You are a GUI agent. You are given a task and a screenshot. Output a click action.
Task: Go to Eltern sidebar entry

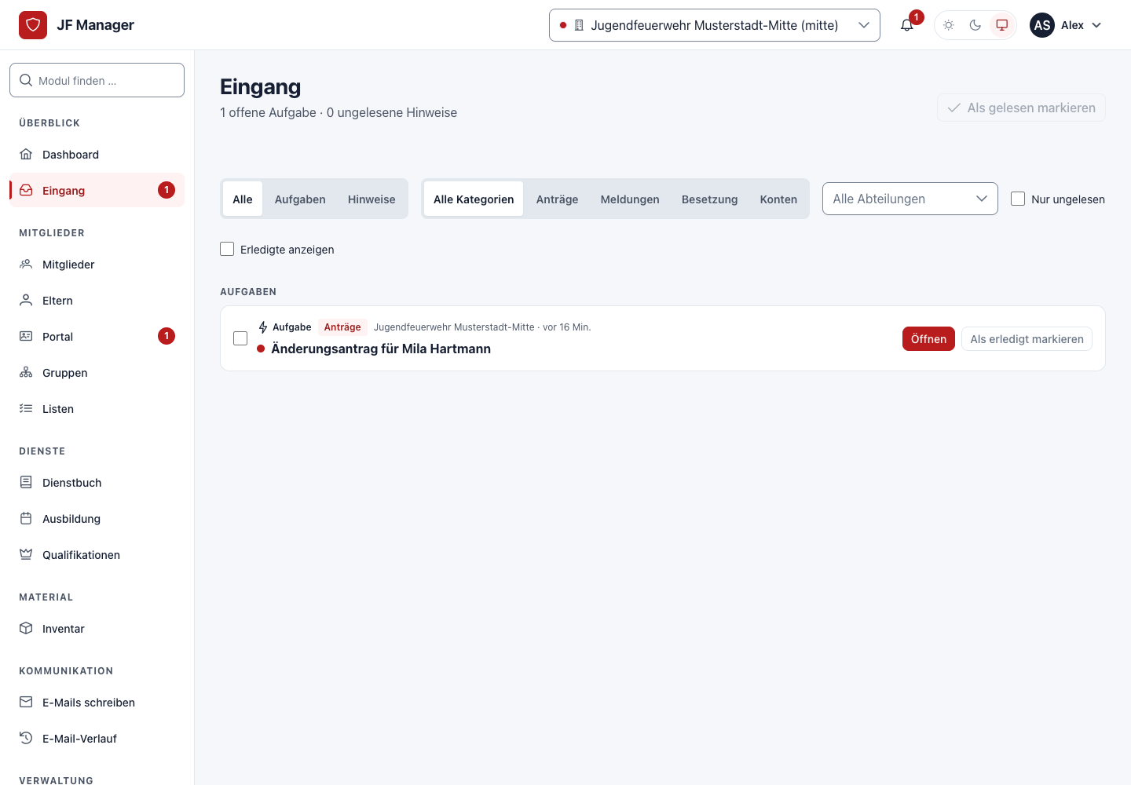[97, 301]
